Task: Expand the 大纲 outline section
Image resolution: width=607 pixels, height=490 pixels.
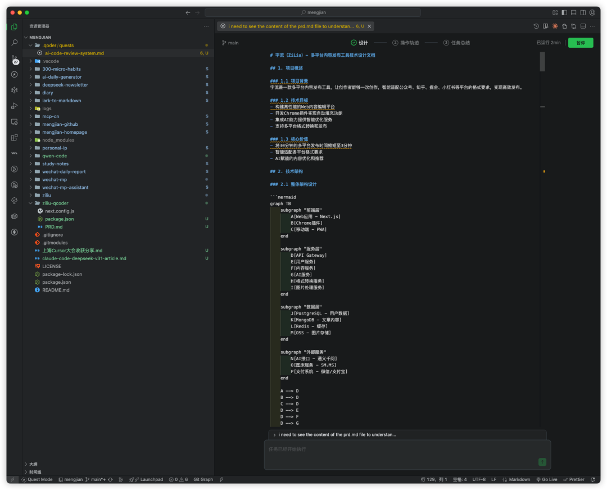Action: pyautogui.click(x=33, y=464)
